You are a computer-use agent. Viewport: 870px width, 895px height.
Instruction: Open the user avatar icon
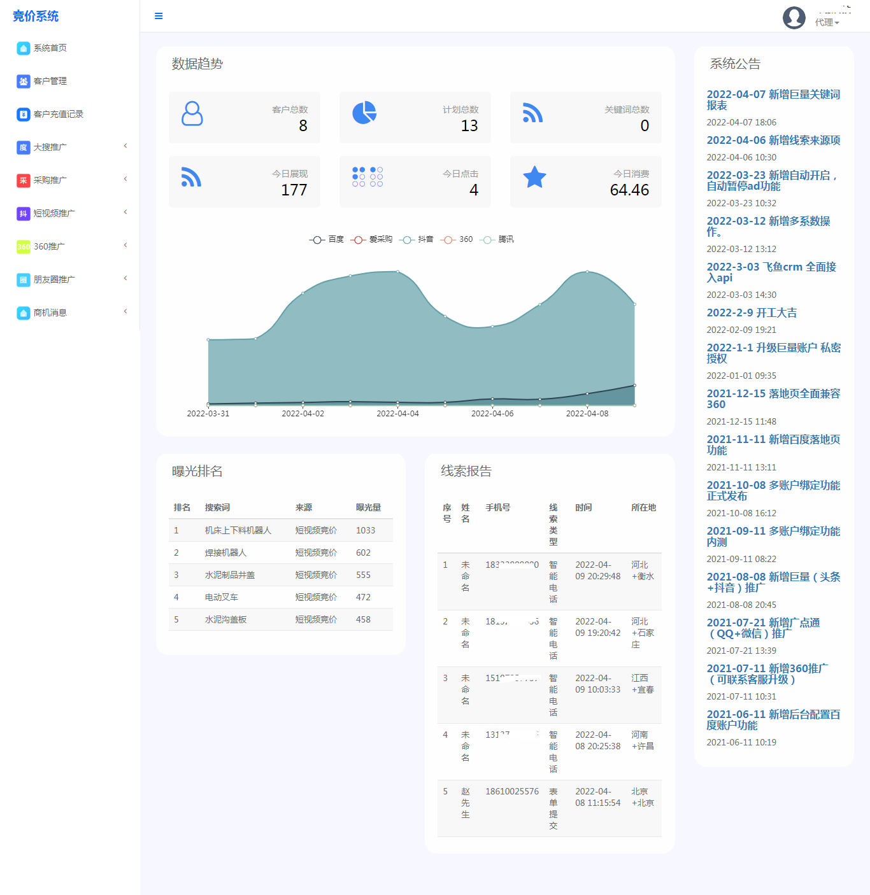[794, 18]
